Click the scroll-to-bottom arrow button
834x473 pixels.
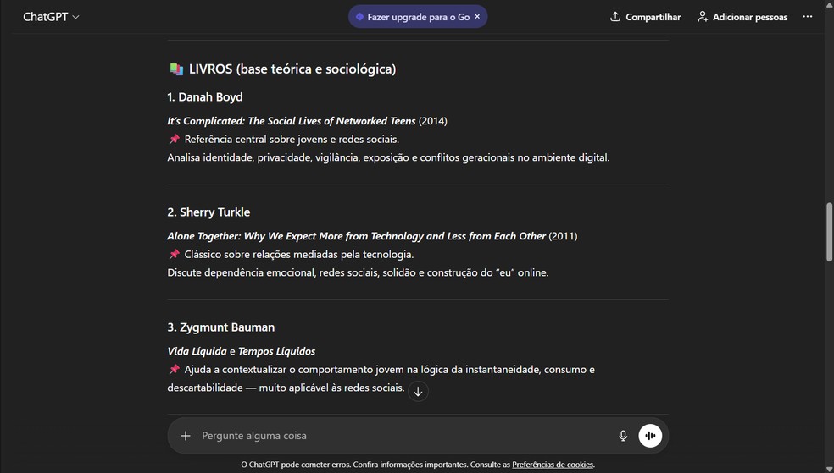coord(418,391)
